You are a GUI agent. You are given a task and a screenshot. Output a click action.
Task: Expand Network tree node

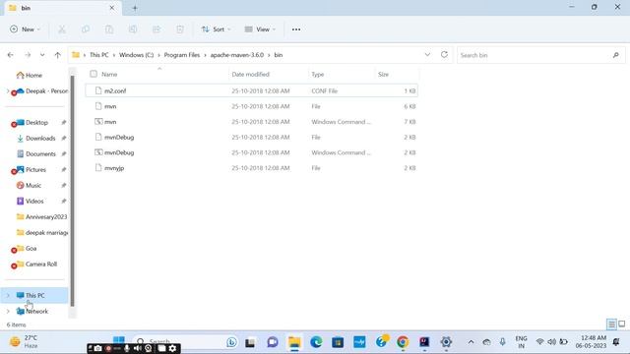coord(8,311)
